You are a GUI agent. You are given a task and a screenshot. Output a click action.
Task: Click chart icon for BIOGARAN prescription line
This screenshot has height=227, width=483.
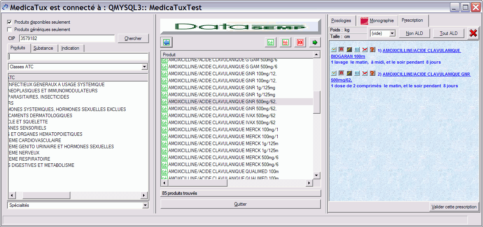pyautogui.click(x=334, y=50)
